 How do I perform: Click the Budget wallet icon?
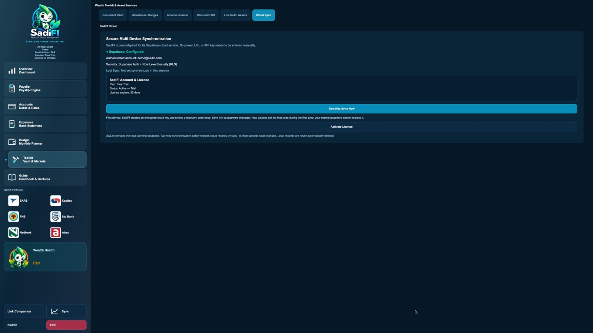pos(12,142)
